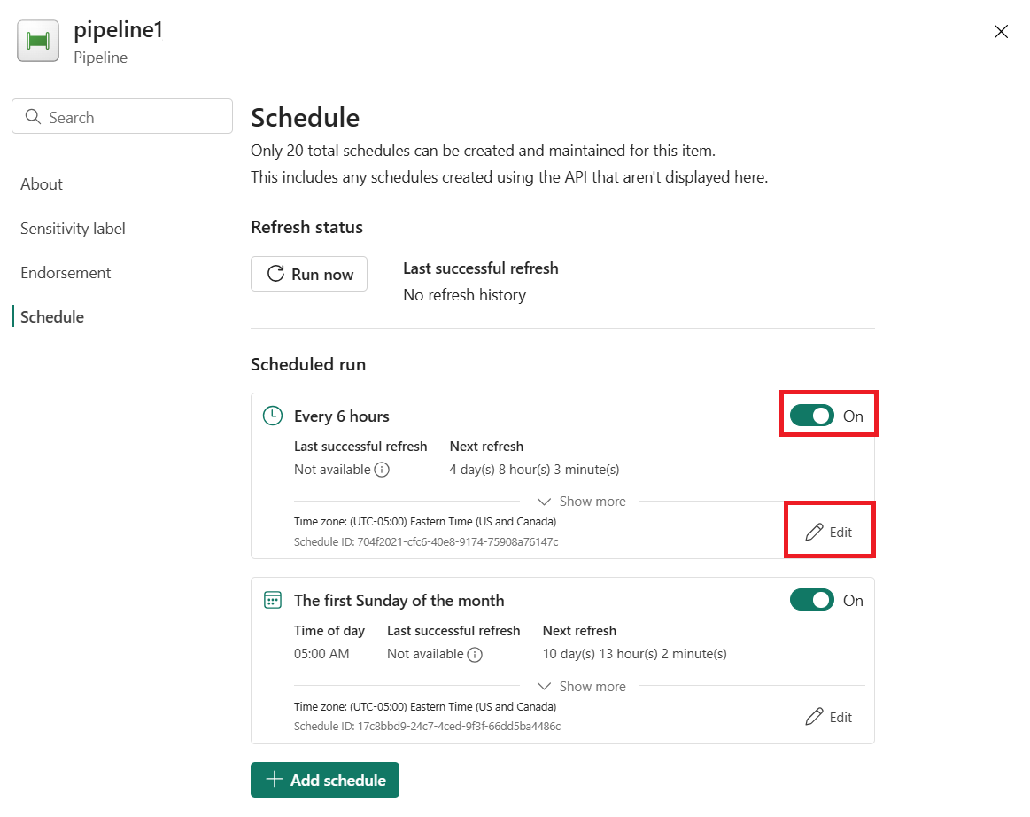Click the clock icon for Every 6 hours
This screenshot has width=1030, height=817.
[x=273, y=416]
